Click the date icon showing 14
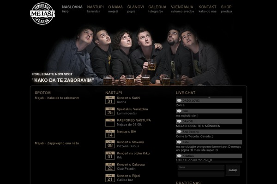This screenshot has width=277, height=184. click(x=110, y=134)
